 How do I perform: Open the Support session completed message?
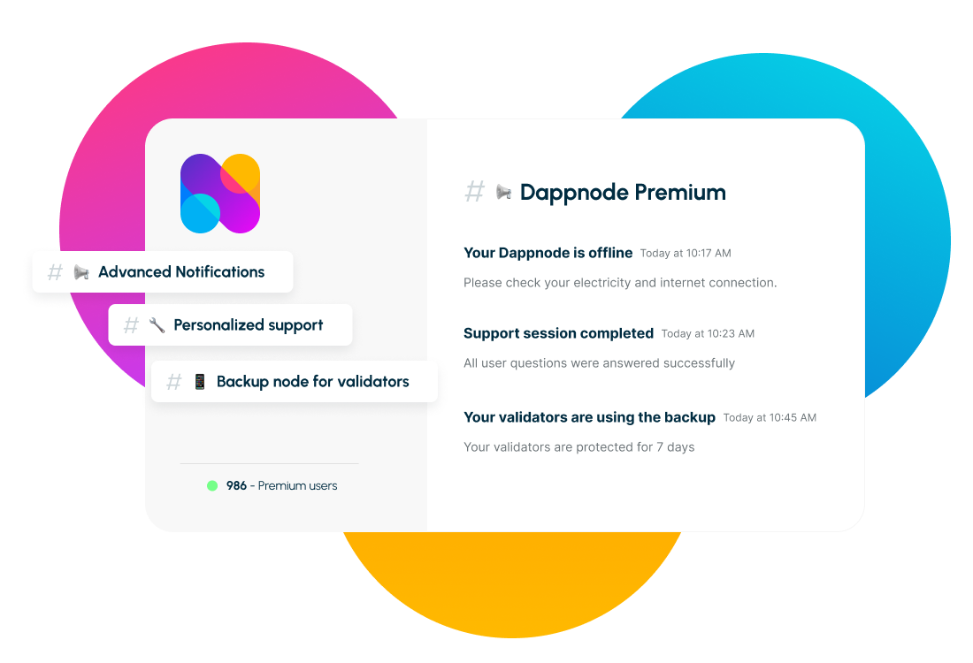[x=558, y=333]
